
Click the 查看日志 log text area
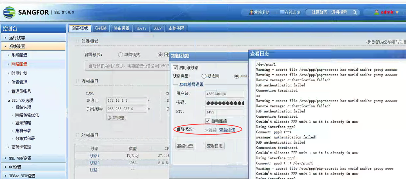(x=330, y=120)
